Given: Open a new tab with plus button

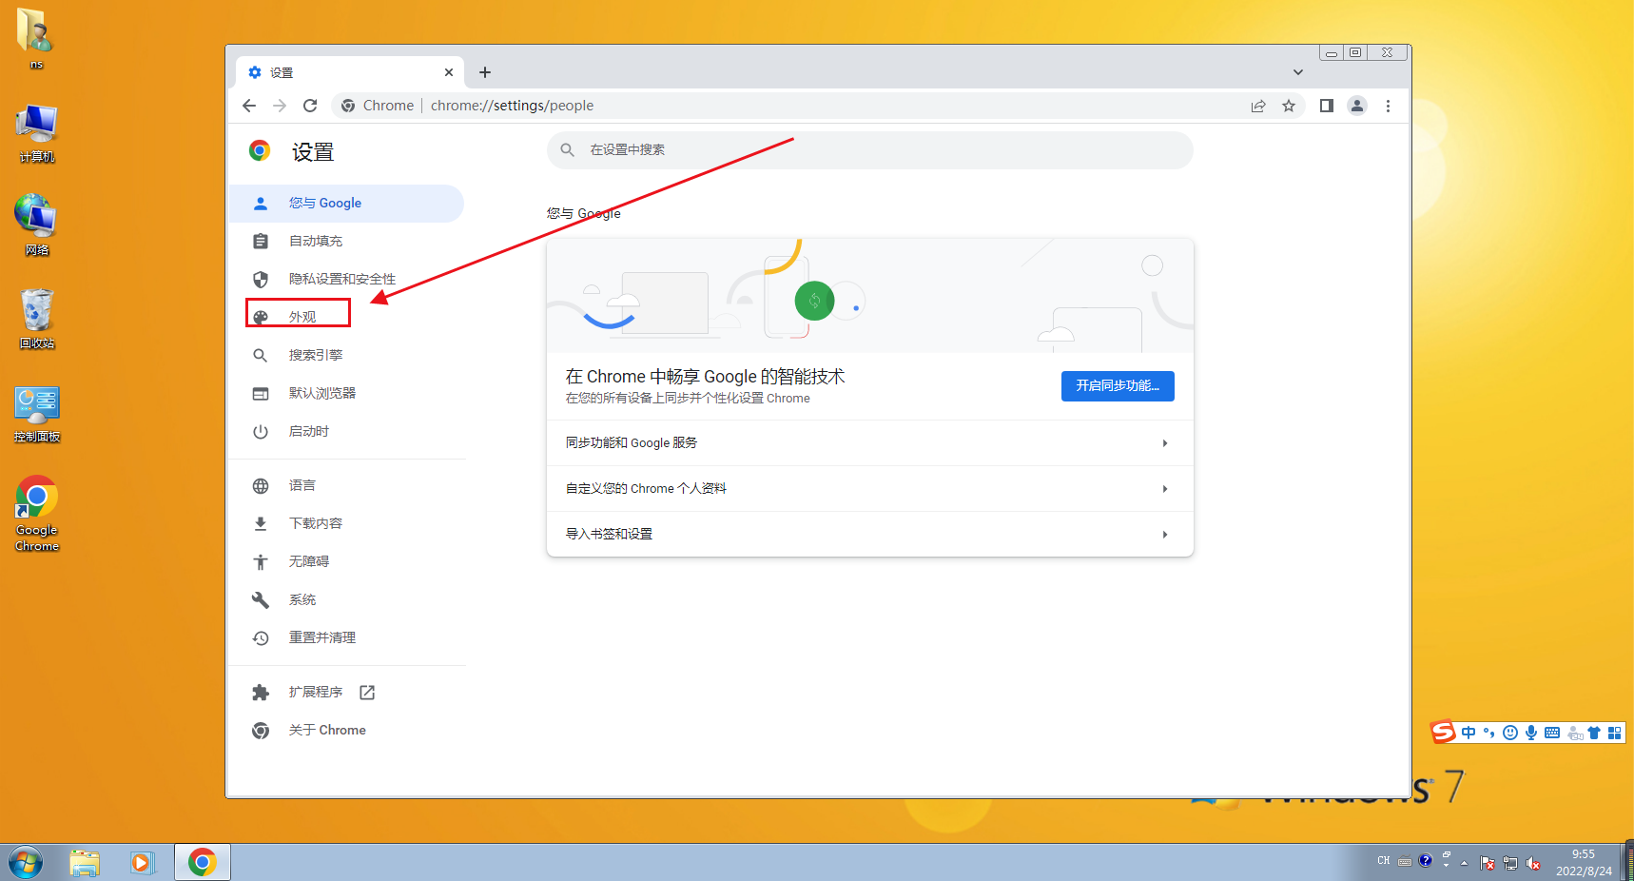Looking at the screenshot, I should (485, 72).
